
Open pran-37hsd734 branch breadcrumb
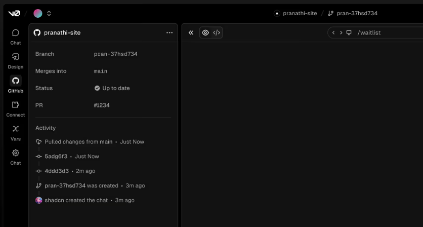tap(357, 13)
